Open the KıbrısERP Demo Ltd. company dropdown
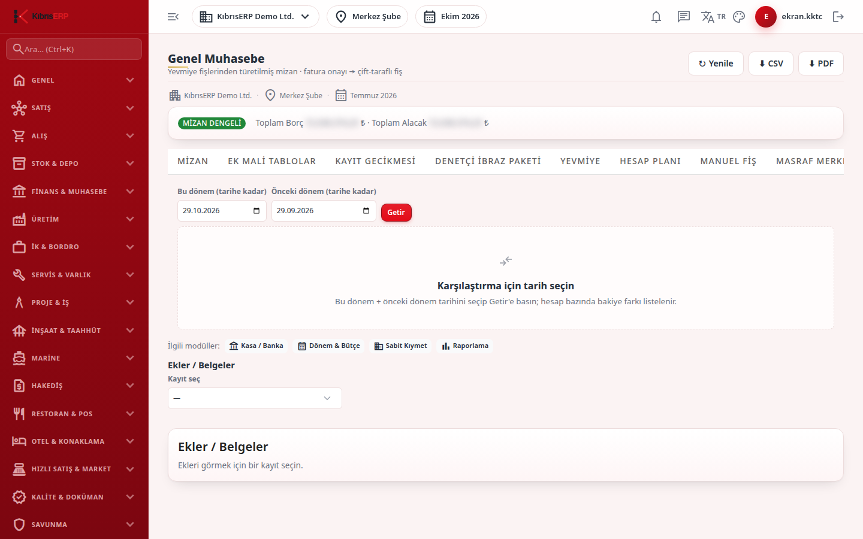 255,17
